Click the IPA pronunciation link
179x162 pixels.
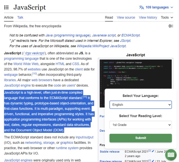point(34,53)
